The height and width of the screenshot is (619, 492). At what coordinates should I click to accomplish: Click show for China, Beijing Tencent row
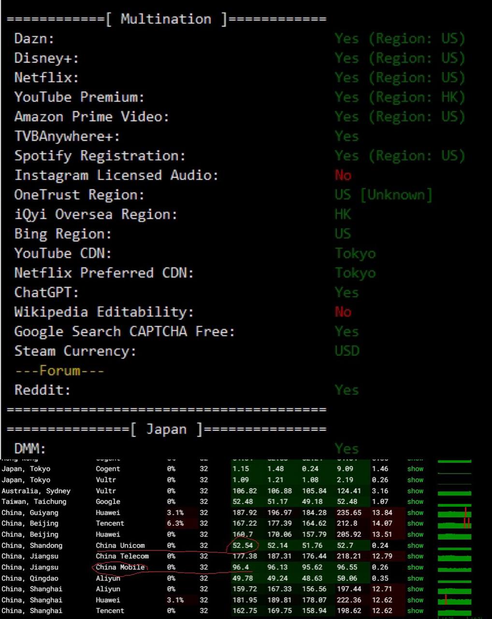pyautogui.click(x=415, y=523)
